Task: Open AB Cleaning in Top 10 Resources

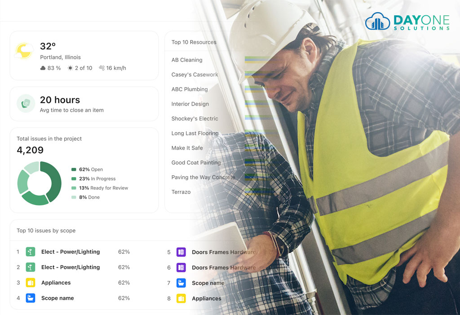Action: coord(187,60)
